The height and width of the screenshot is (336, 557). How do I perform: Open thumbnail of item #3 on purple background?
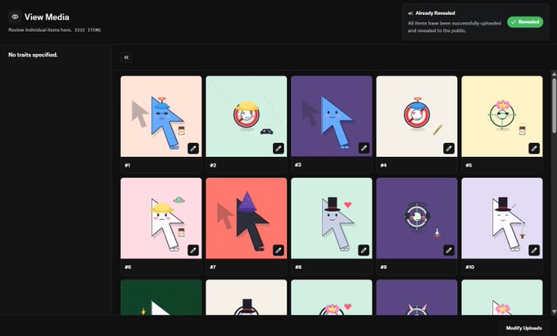click(332, 116)
